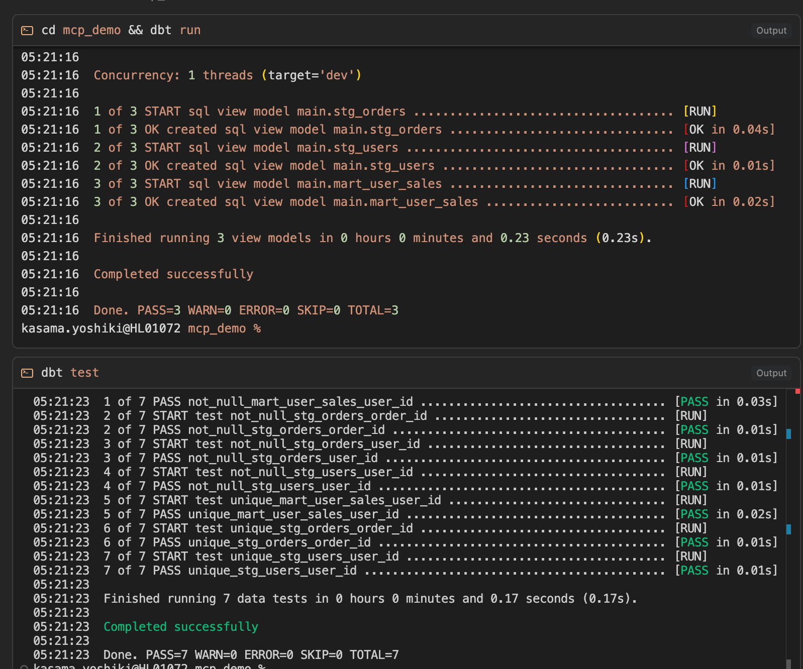
Task: Click the '[OK in 0.04s]' status
Action: 729,130
